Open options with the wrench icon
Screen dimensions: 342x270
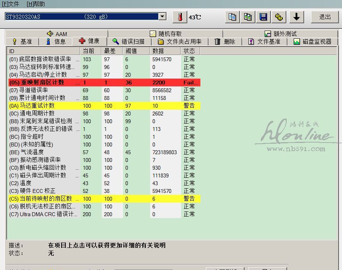click(279, 17)
